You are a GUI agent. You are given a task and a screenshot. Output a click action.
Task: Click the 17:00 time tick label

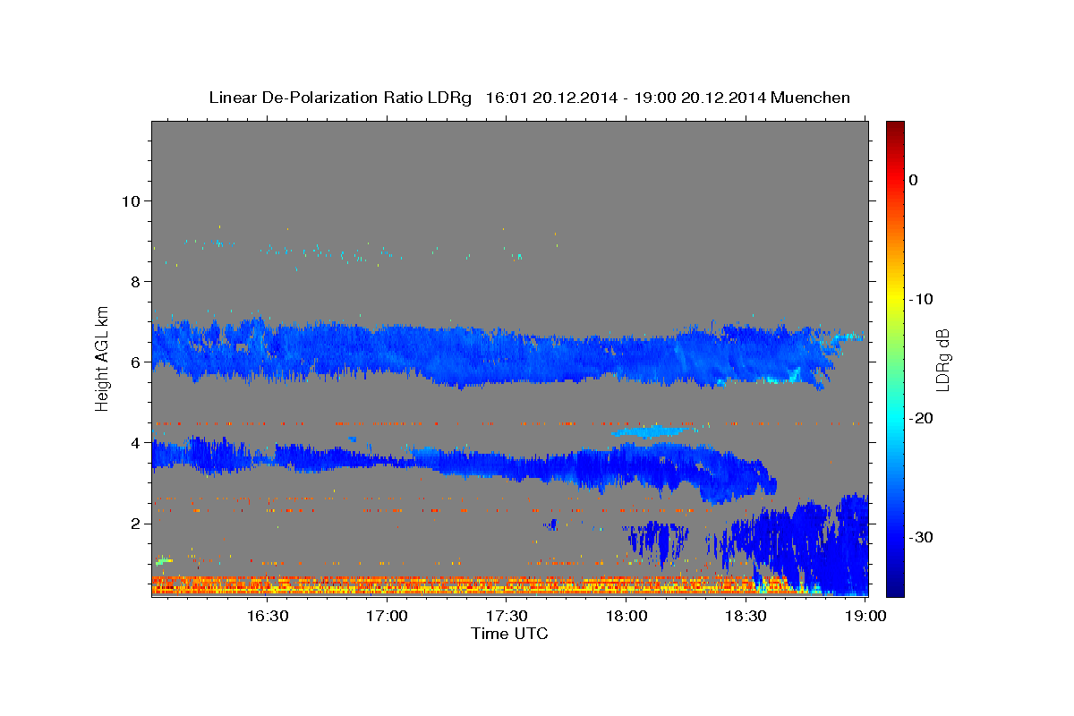(388, 616)
